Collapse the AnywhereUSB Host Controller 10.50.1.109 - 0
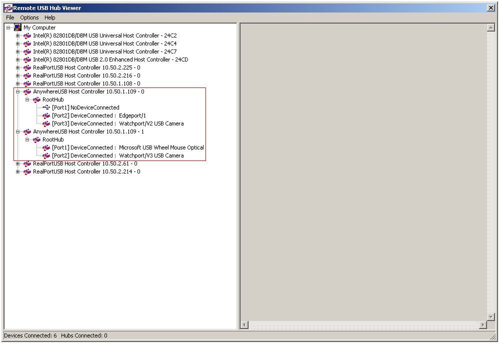The width and height of the screenshot is (499, 344). point(17,91)
